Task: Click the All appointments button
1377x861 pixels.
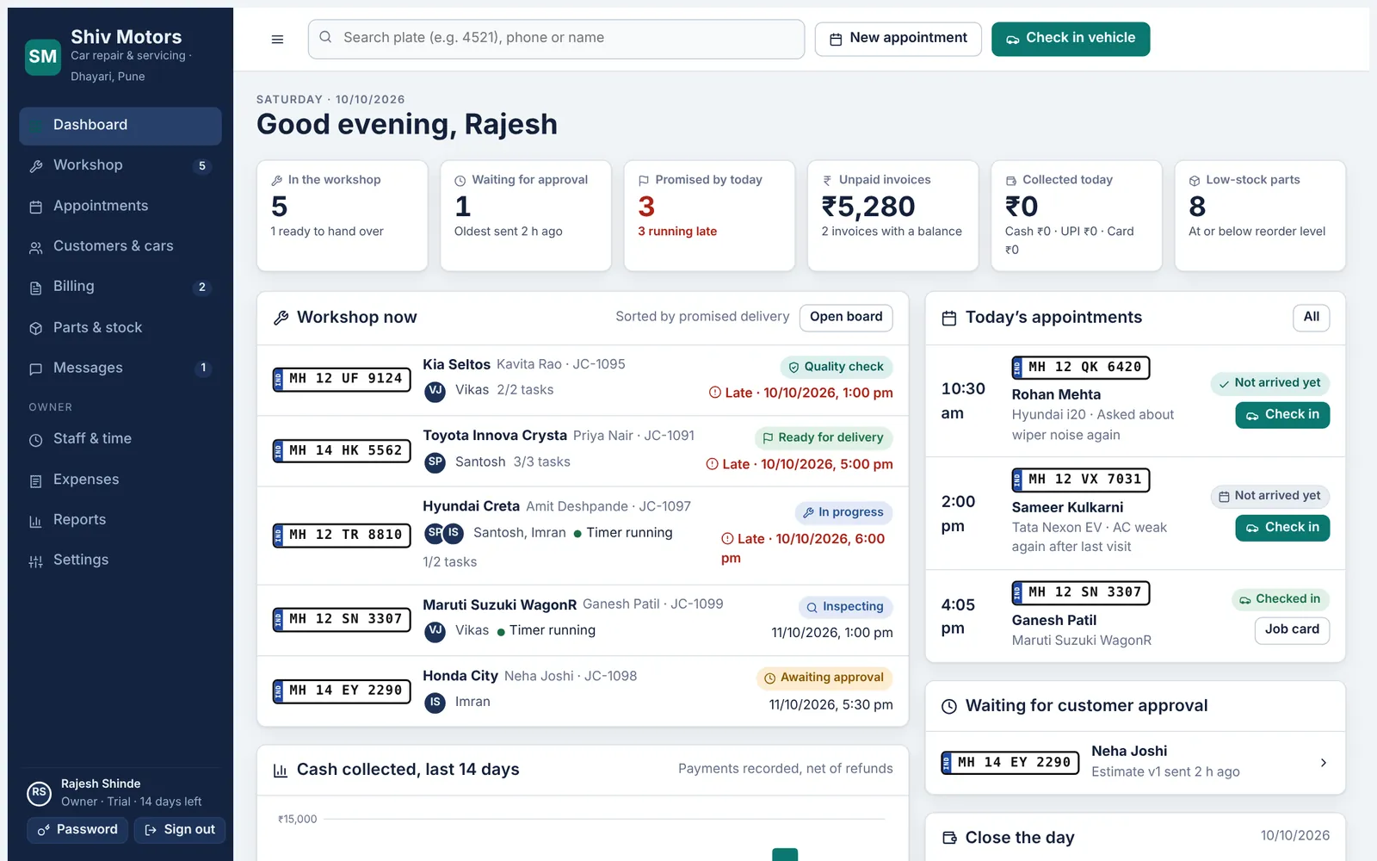Action: click(1311, 318)
